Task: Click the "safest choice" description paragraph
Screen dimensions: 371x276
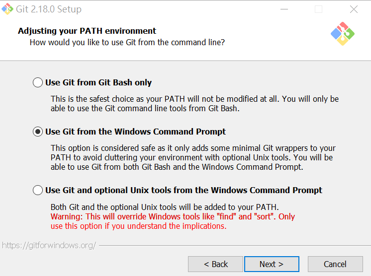Action: (194, 103)
